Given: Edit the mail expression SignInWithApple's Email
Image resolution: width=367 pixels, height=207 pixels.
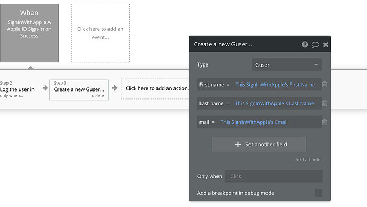Looking at the screenshot, I should tap(254, 122).
